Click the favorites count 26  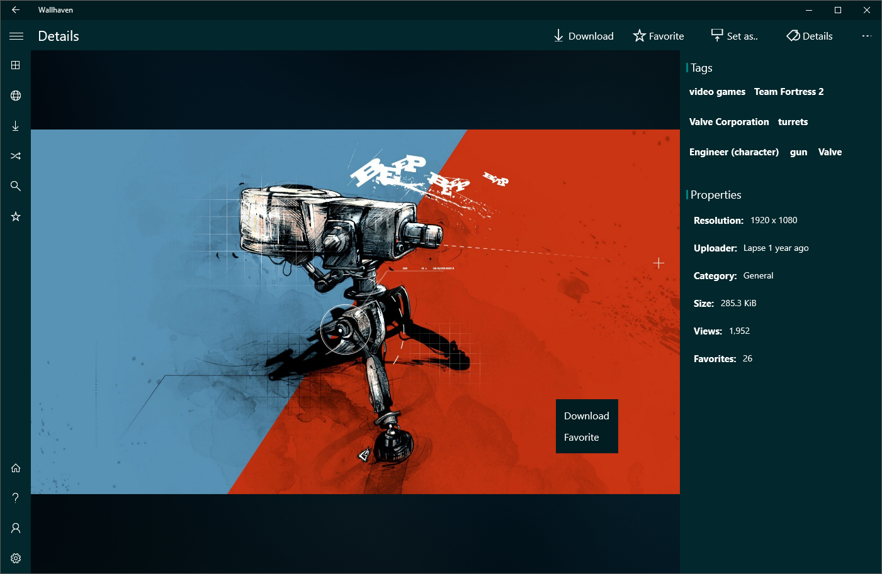click(747, 358)
